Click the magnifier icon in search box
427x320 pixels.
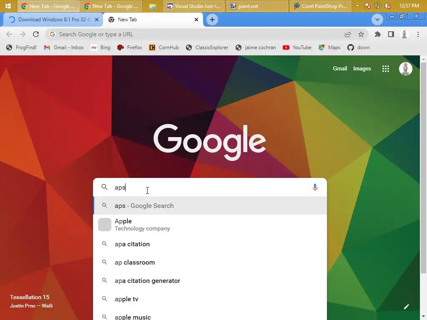point(105,187)
